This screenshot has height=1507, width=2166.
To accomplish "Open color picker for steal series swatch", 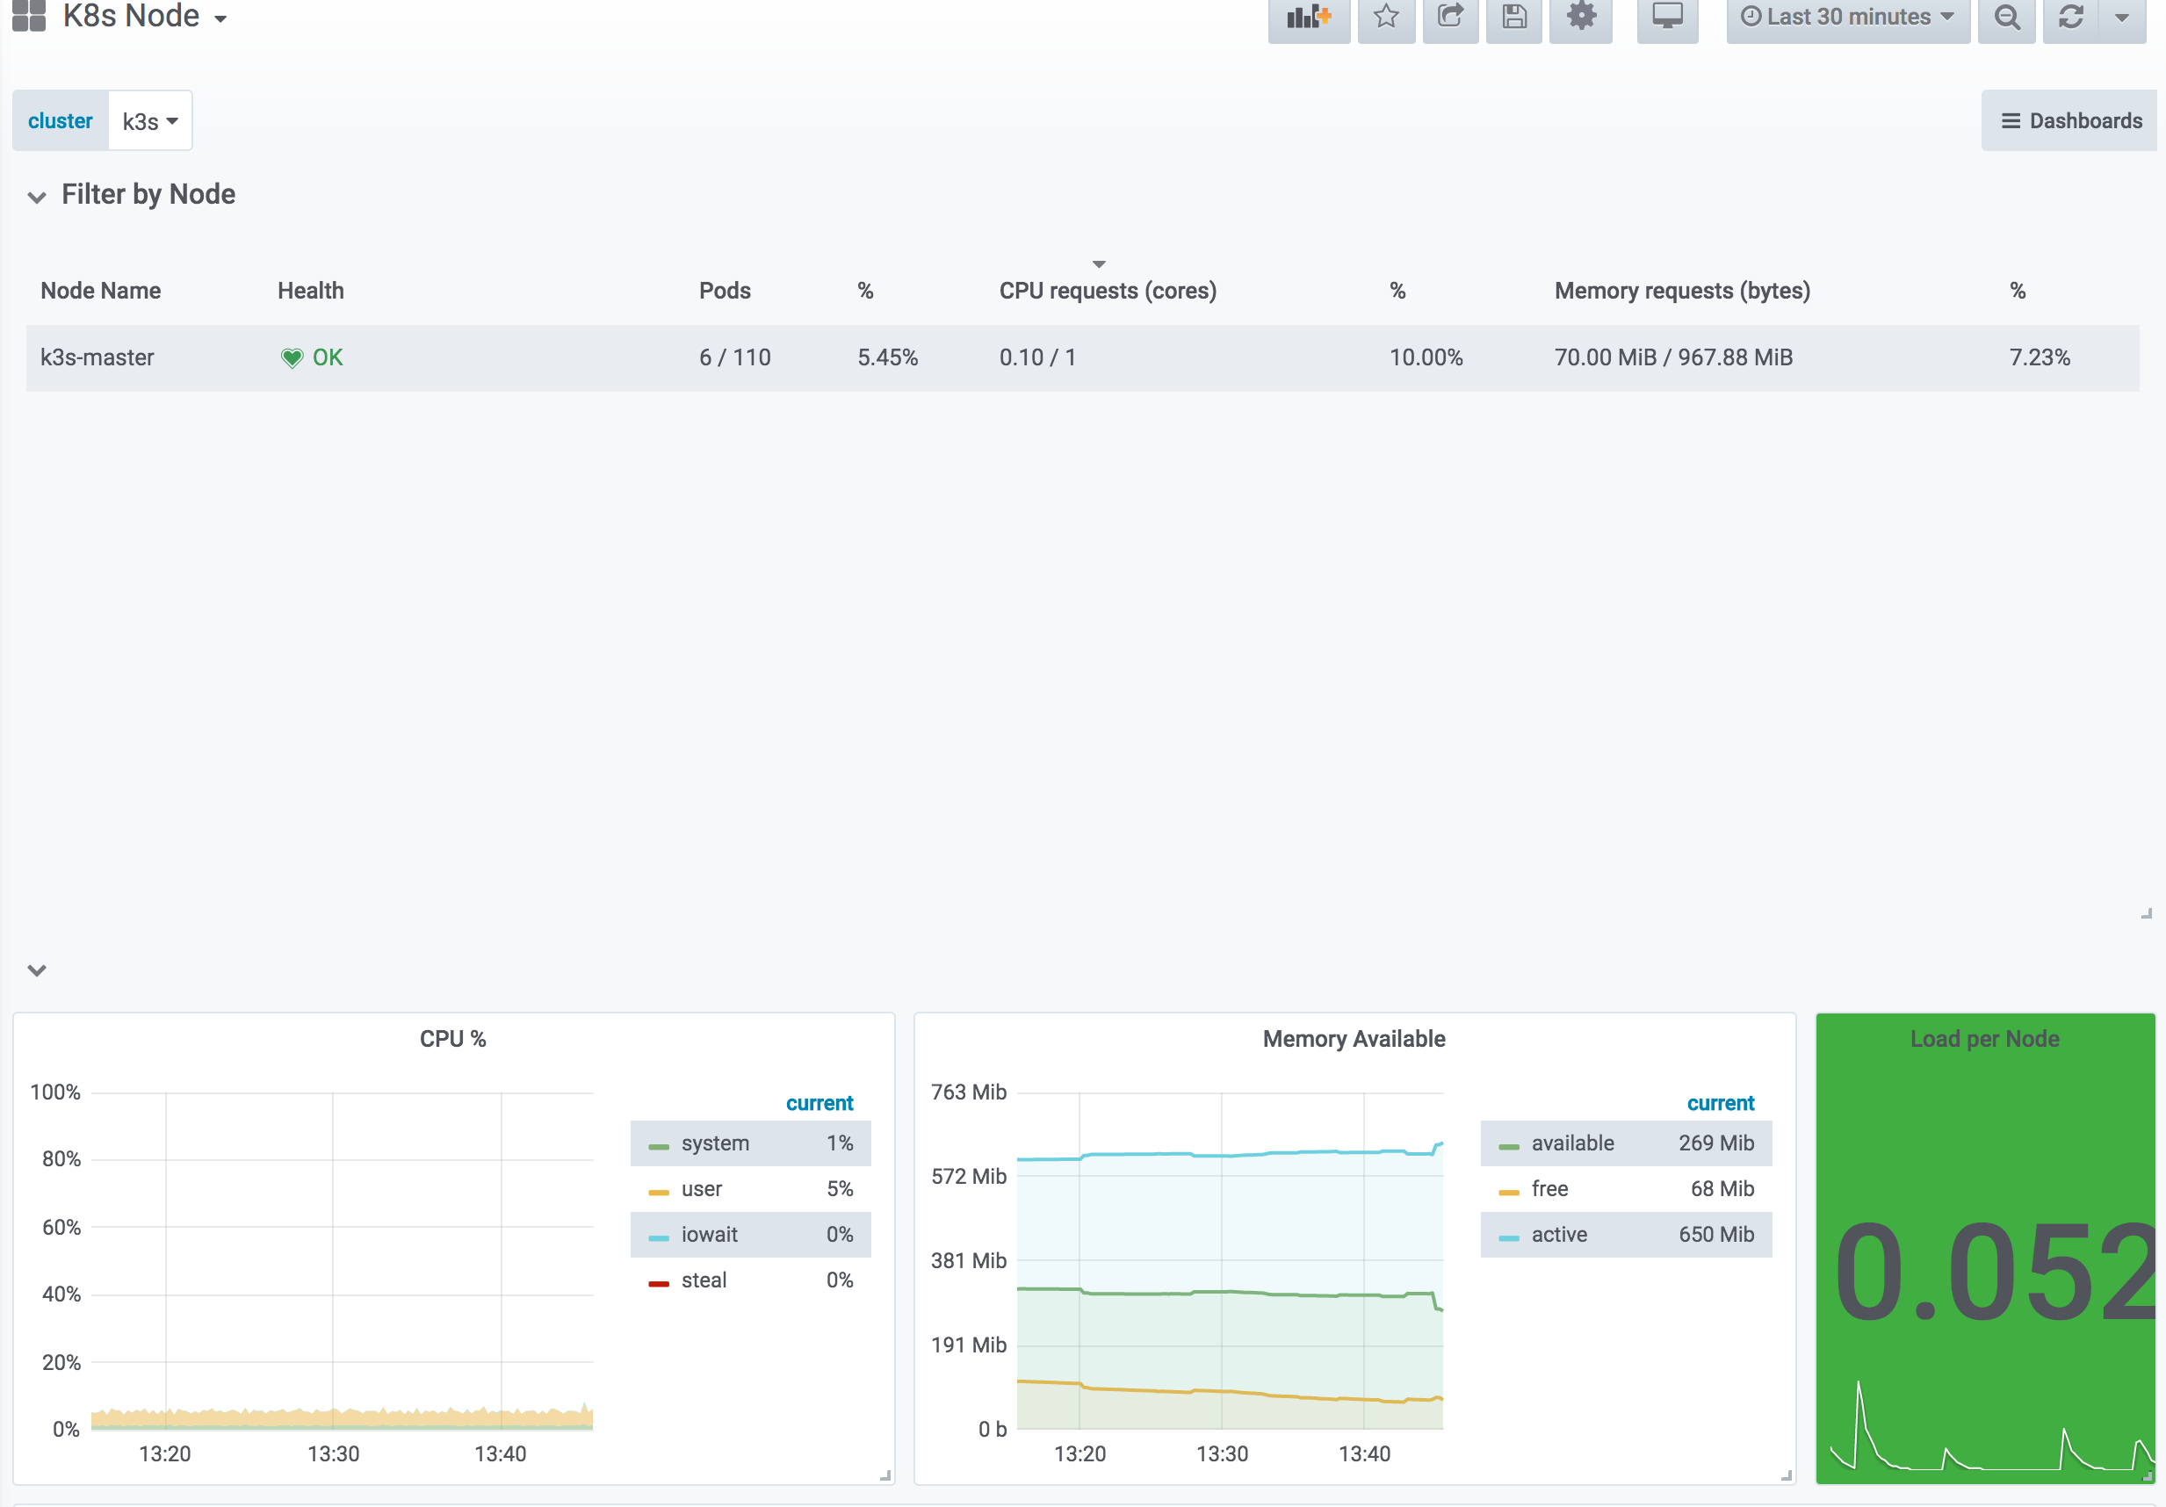I will [x=659, y=1283].
